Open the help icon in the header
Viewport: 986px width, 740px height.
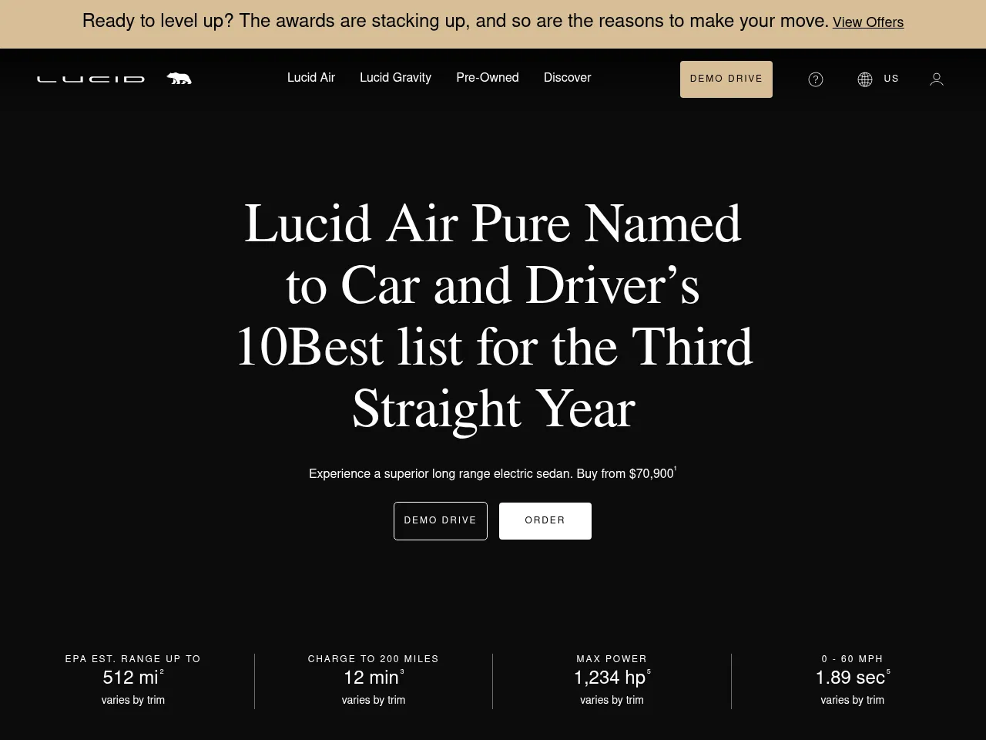[815, 79]
